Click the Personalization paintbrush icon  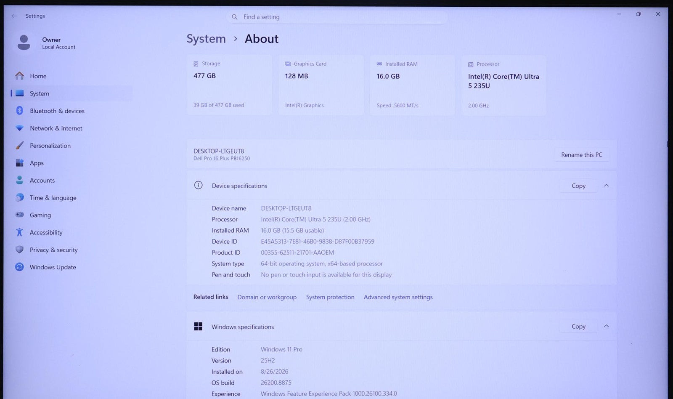click(x=19, y=146)
